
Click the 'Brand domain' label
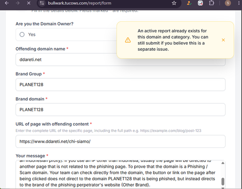tap(30, 99)
